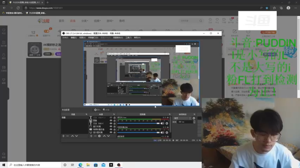Screen dimensions: 300x168
Task: Go to 首页 on the Douyu site
Action: click(61, 21)
